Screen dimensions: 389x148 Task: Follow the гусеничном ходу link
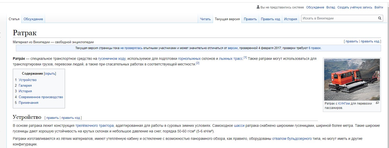[x=112, y=59]
